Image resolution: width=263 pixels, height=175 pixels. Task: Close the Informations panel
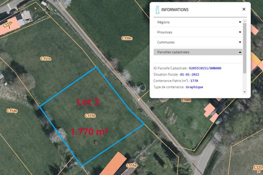(x=244, y=10)
